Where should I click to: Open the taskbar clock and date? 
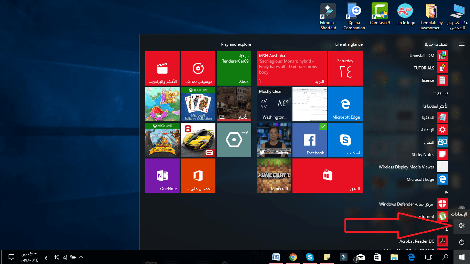pos(29,257)
